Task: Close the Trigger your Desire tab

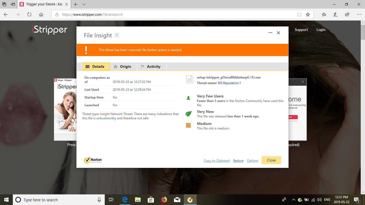Action: coord(67,5)
